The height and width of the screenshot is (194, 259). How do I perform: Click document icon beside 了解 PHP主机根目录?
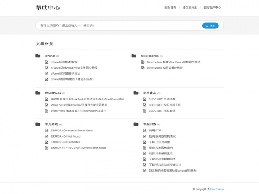point(145,159)
